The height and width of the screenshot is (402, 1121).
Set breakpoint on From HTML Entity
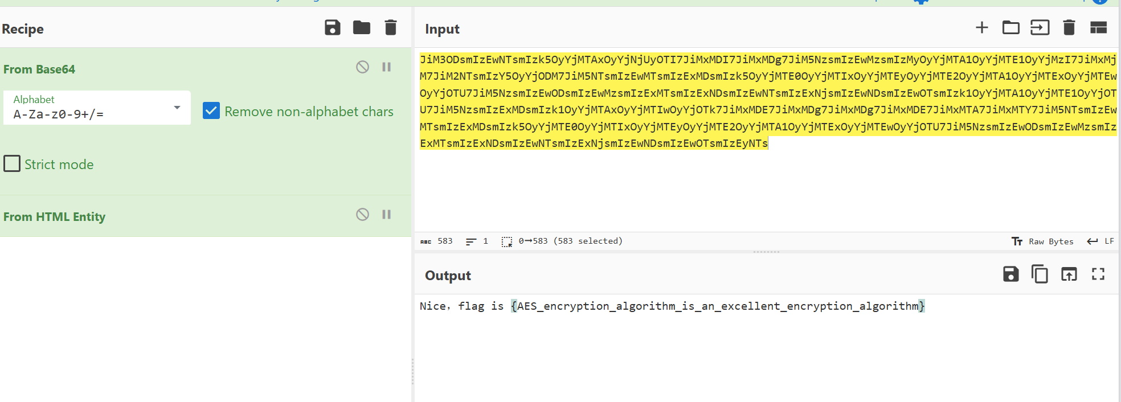386,215
